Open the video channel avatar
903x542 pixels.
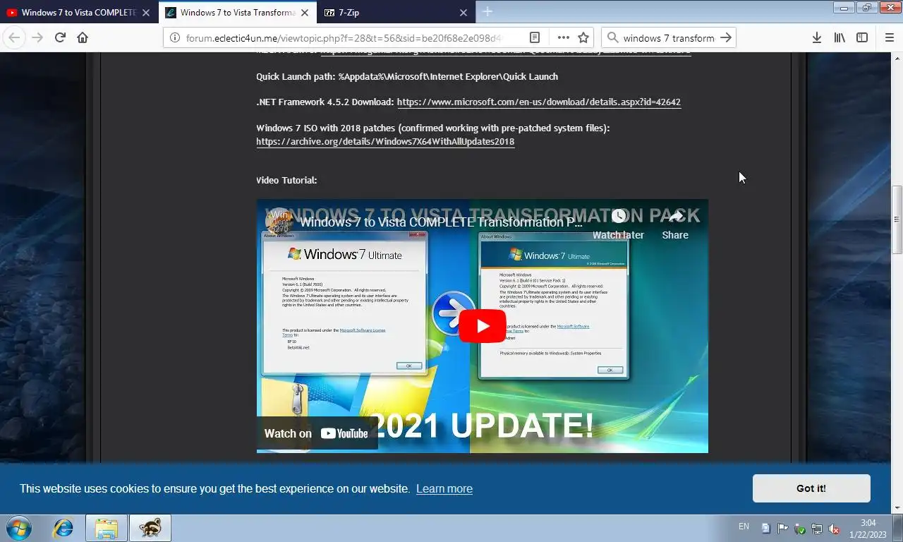tap(279, 222)
